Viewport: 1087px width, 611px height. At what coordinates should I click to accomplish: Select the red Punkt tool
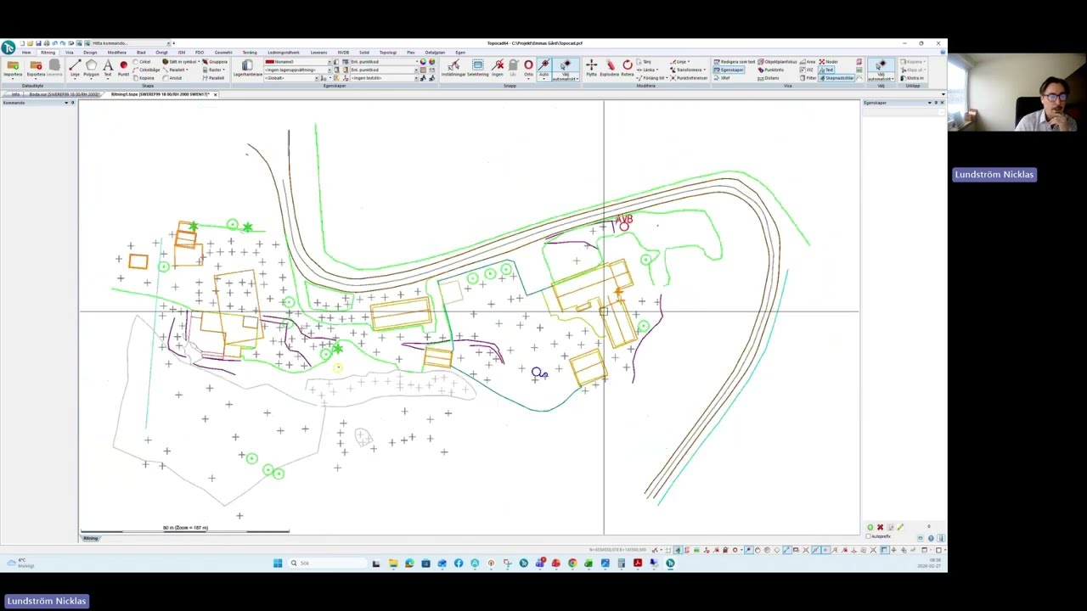coord(124,68)
